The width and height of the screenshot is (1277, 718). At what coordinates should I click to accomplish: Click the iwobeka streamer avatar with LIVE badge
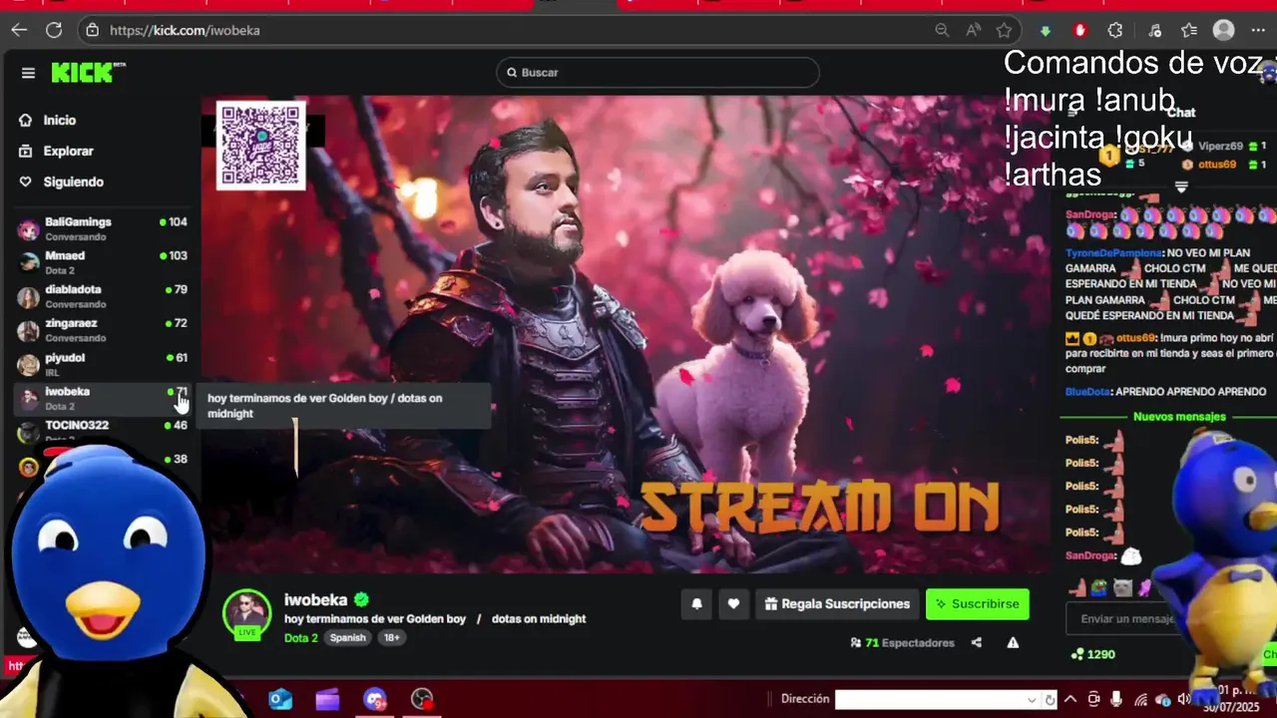[246, 614]
